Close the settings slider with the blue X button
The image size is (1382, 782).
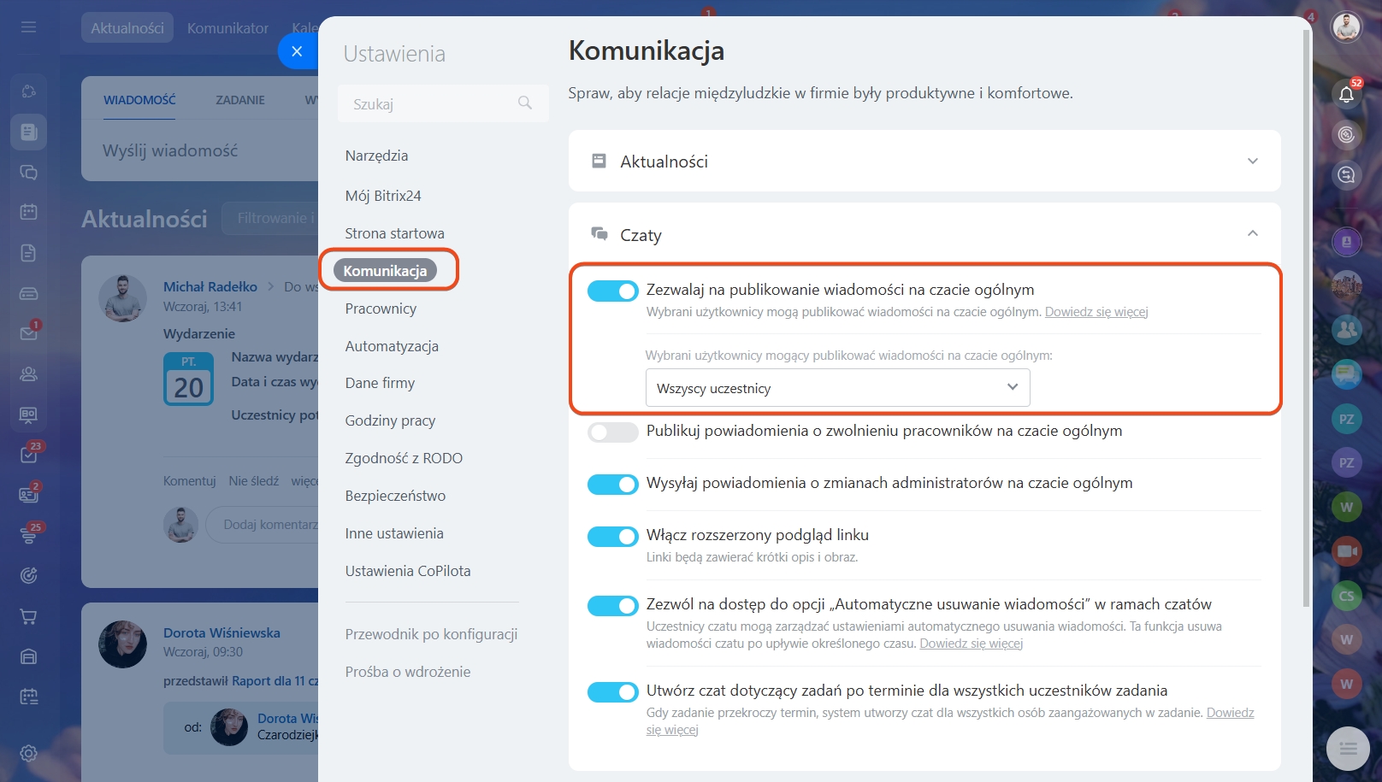coord(297,51)
